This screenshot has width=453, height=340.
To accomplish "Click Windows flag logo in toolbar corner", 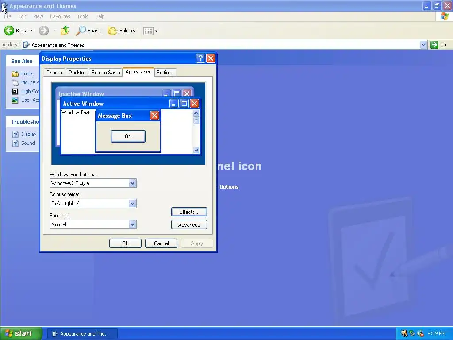I will [445, 16].
